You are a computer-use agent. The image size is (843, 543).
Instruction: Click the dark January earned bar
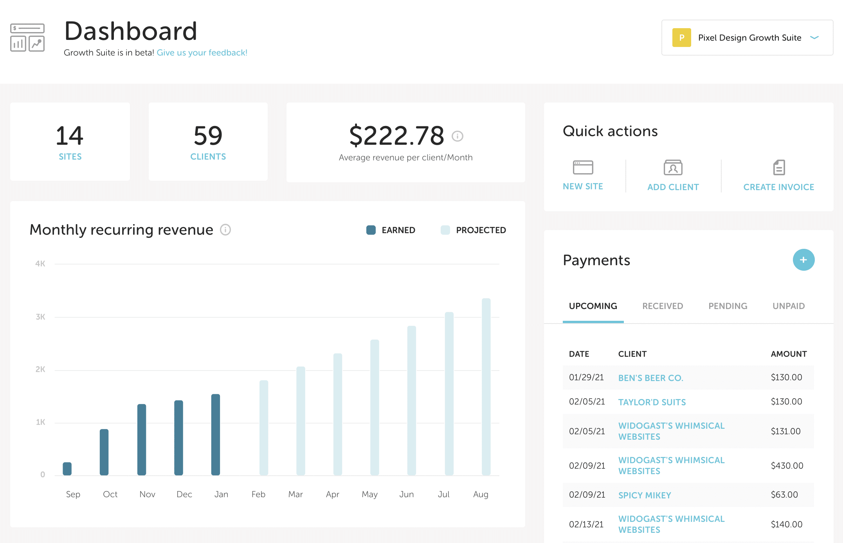(216, 434)
